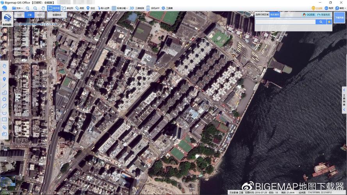Select the arrow pointer tool in sidebar
This screenshot has height=195, width=347.
pos(4,73)
